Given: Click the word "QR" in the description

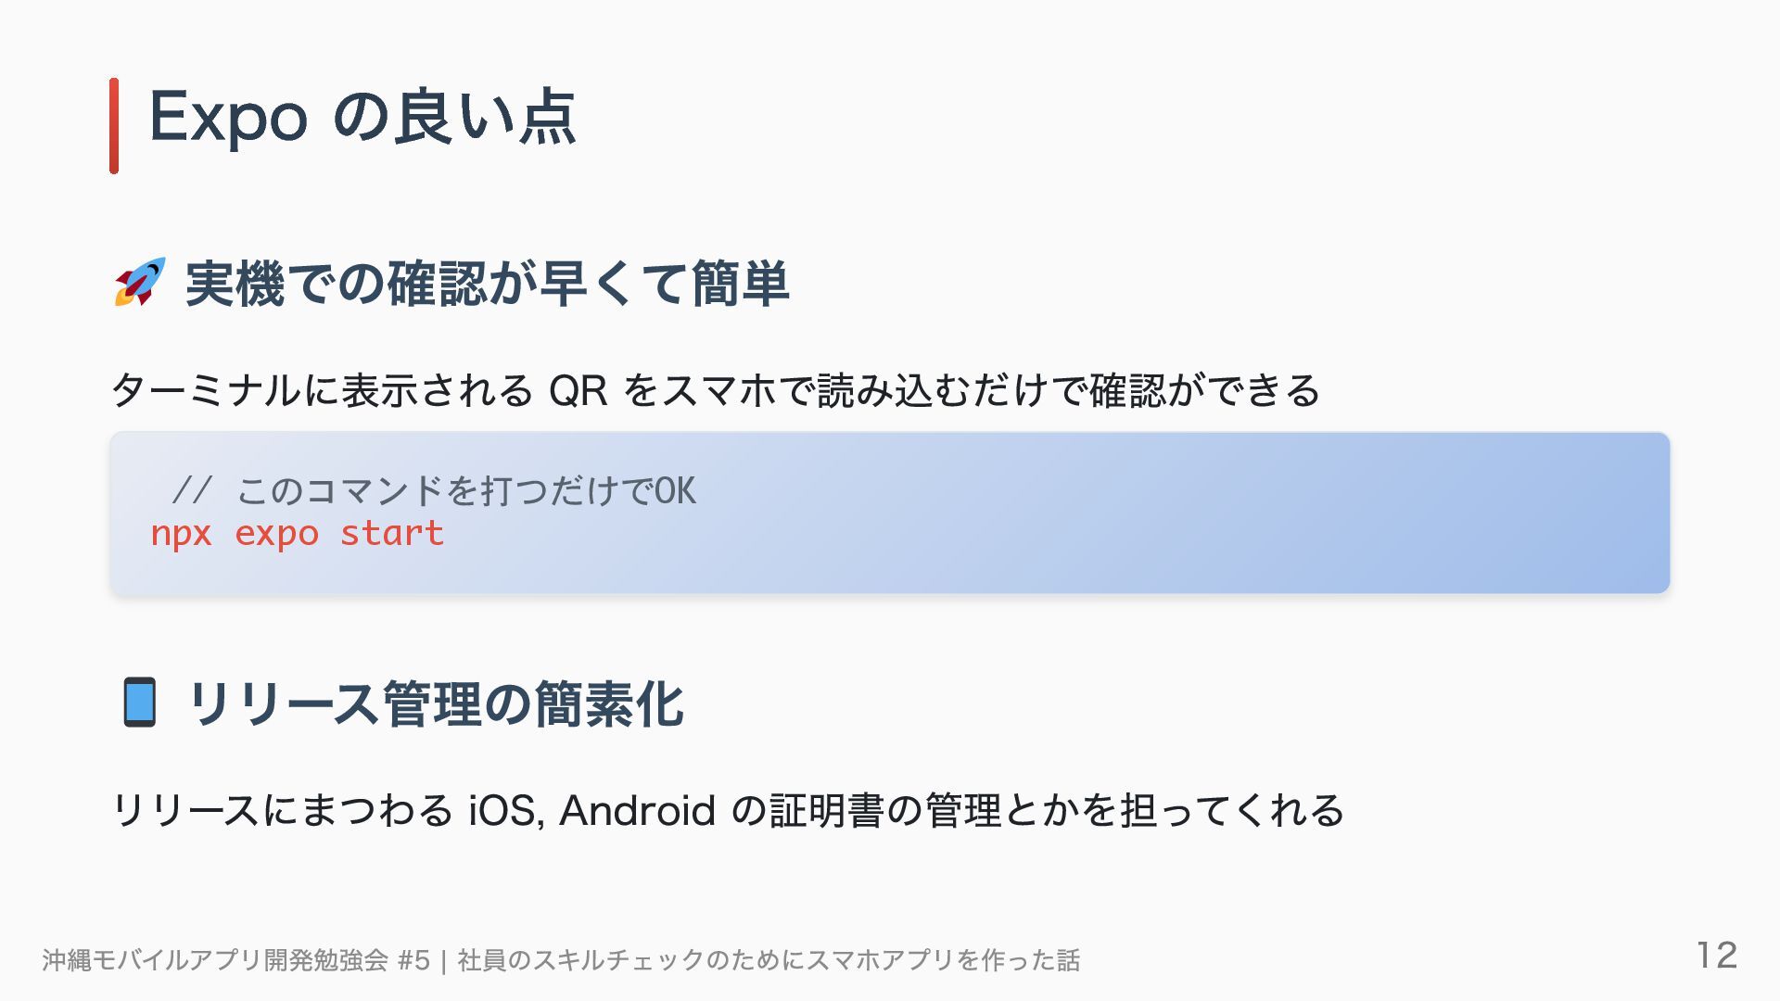Looking at the screenshot, I should point(578,391).
